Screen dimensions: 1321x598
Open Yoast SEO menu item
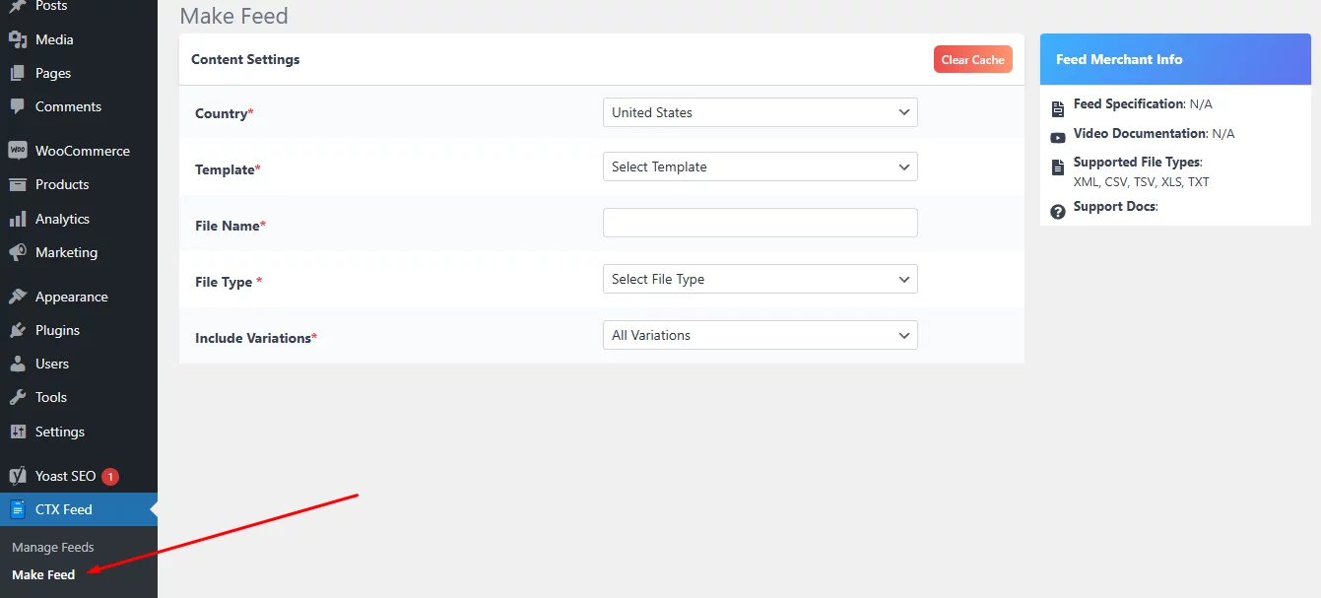(79, 476)
